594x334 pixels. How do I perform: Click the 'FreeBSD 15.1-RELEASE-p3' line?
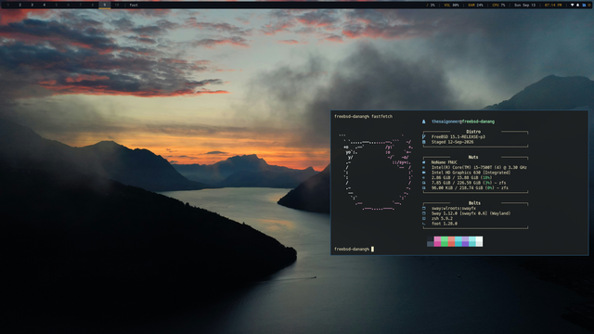(458, 136)
